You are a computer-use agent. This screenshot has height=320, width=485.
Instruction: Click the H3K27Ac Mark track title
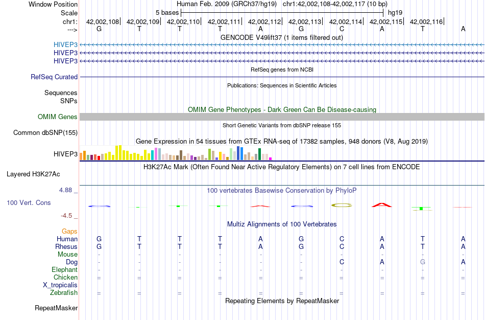pos(282,167)
